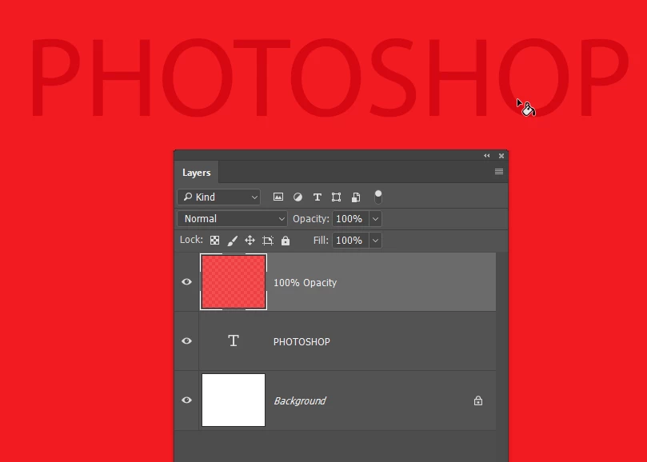This screenshot has height=462, width=647.
Task: Open Layers panel flyout menu
Action: pos(499,172)
